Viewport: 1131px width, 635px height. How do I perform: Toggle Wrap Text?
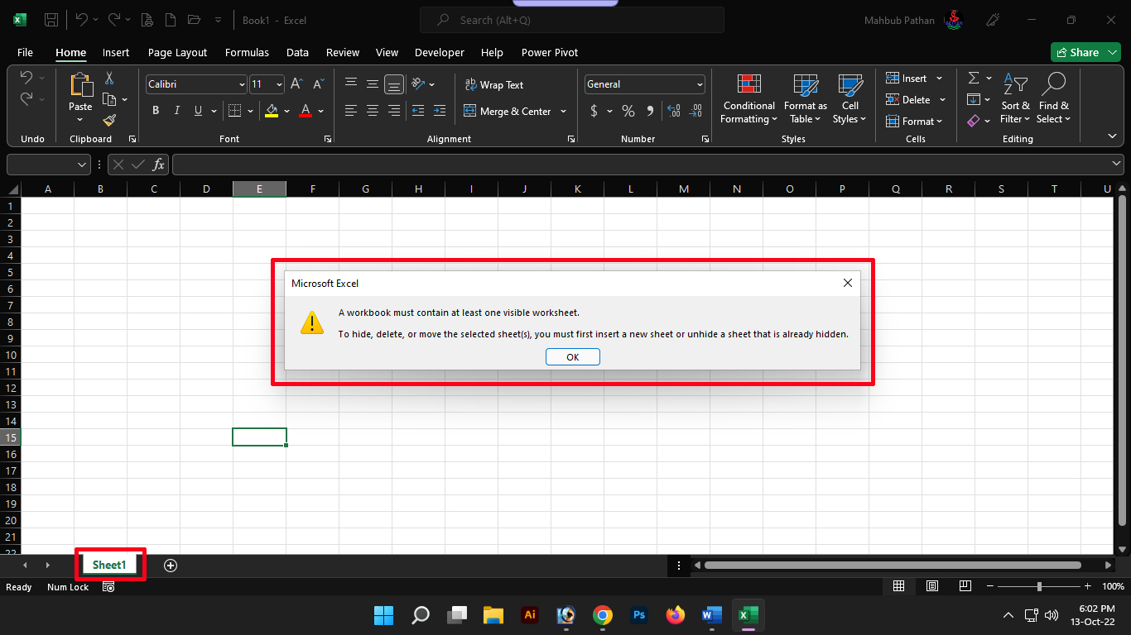[x=494, y=84]
